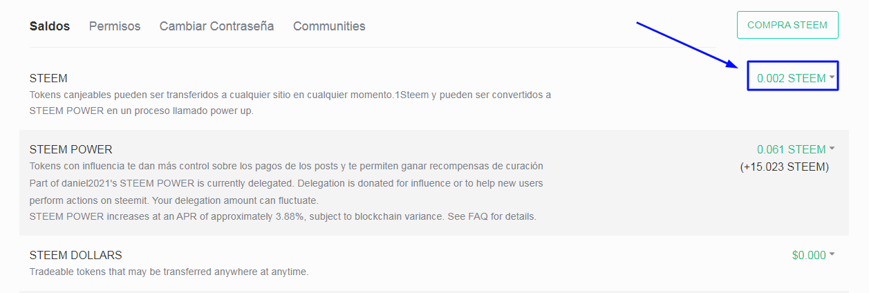Click the APR 3.88% FAQ details line

tap(283, 216)
